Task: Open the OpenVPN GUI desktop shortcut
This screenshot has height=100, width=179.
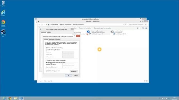Action: 3,33
